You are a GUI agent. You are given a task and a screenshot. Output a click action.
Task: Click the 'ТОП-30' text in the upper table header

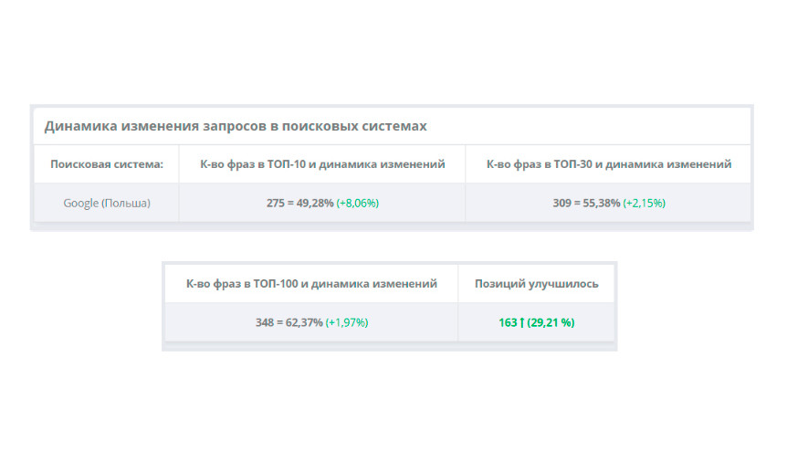(573, 164)
